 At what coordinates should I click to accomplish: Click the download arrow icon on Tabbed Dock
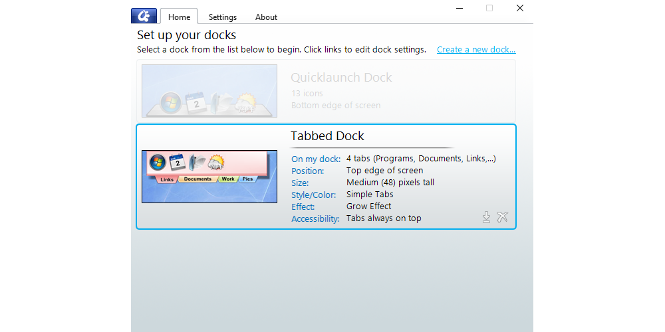coord(487,217)
